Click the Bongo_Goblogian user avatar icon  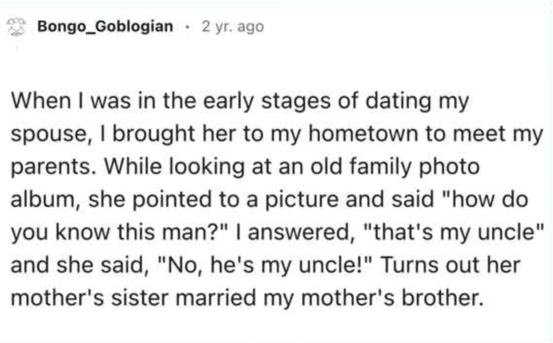click(18, 26)
